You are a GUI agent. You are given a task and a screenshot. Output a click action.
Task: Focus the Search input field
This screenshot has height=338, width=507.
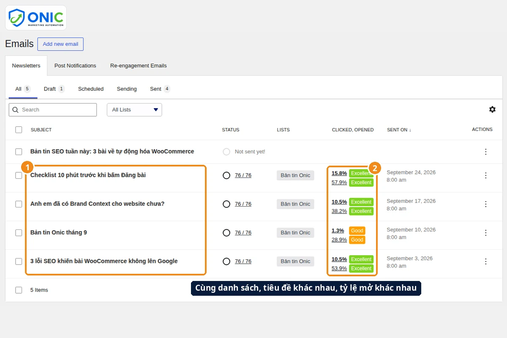[53, 110]
